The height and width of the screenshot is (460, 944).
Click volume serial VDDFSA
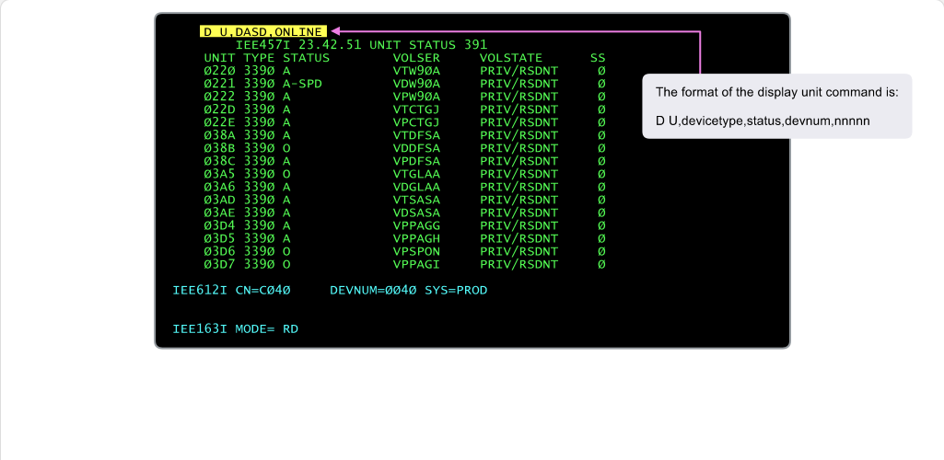tap(416, 148)
